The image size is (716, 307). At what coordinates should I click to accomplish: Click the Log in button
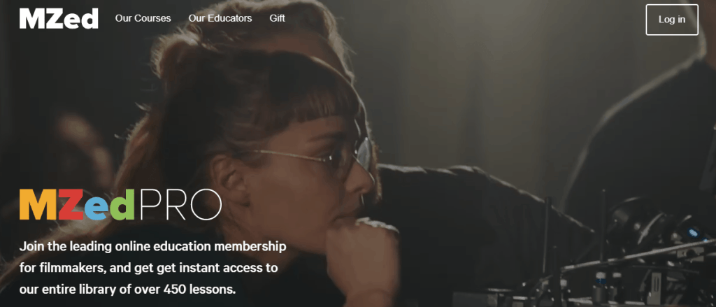point(672,20)
